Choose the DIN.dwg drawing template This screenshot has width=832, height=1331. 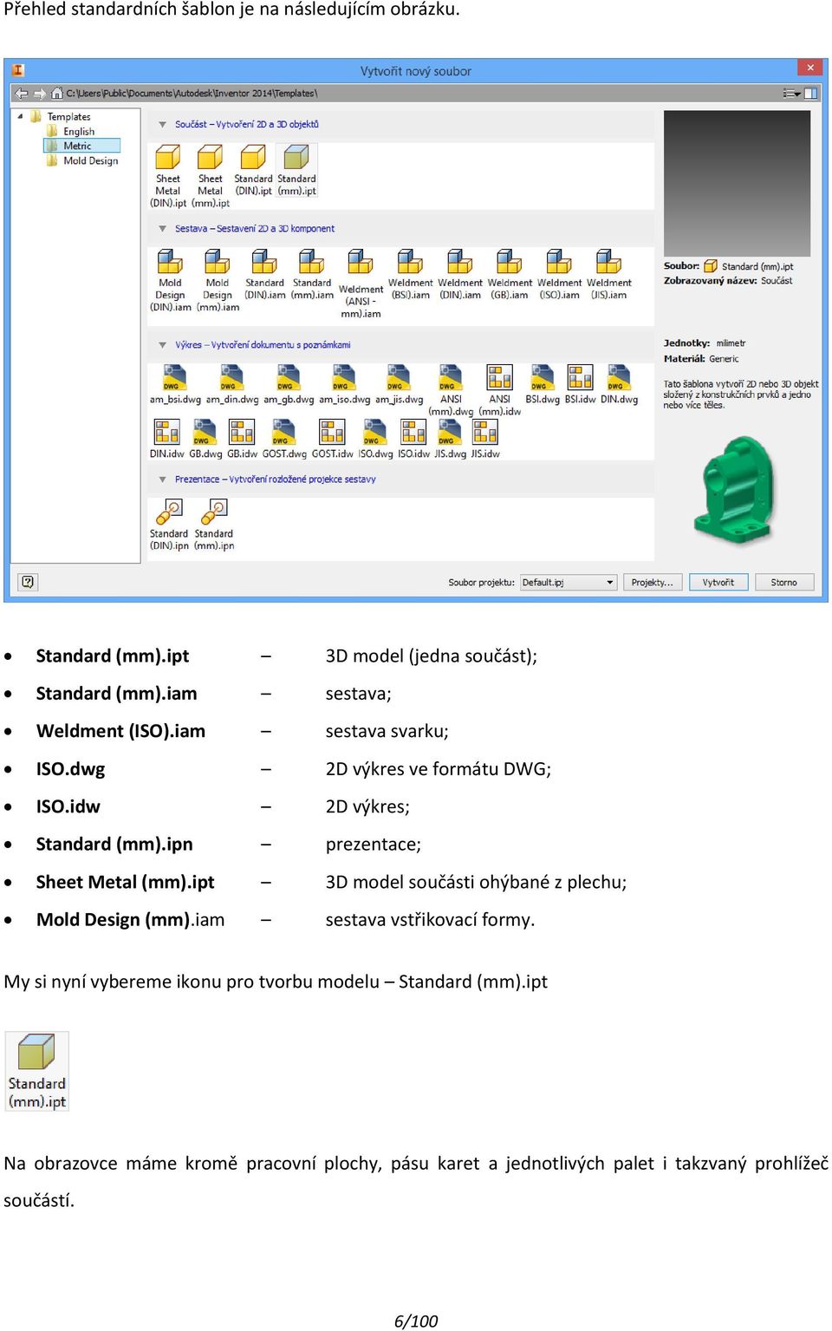619,385
